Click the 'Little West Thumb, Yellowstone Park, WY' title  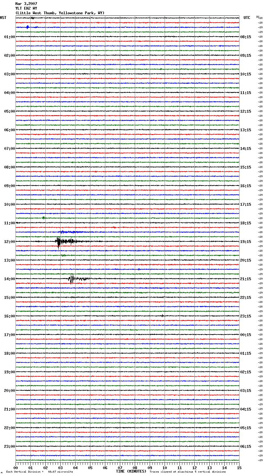(x=60, y=13)
